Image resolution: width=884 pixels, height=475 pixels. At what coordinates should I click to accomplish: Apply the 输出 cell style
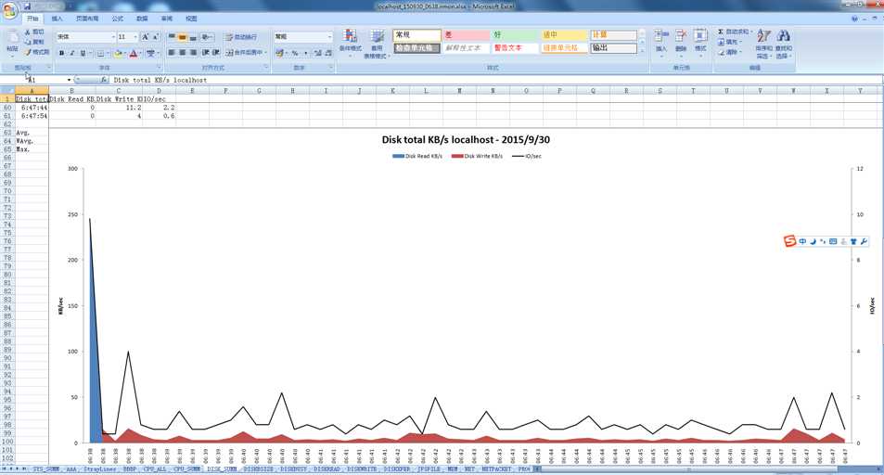tap(613, 48)
